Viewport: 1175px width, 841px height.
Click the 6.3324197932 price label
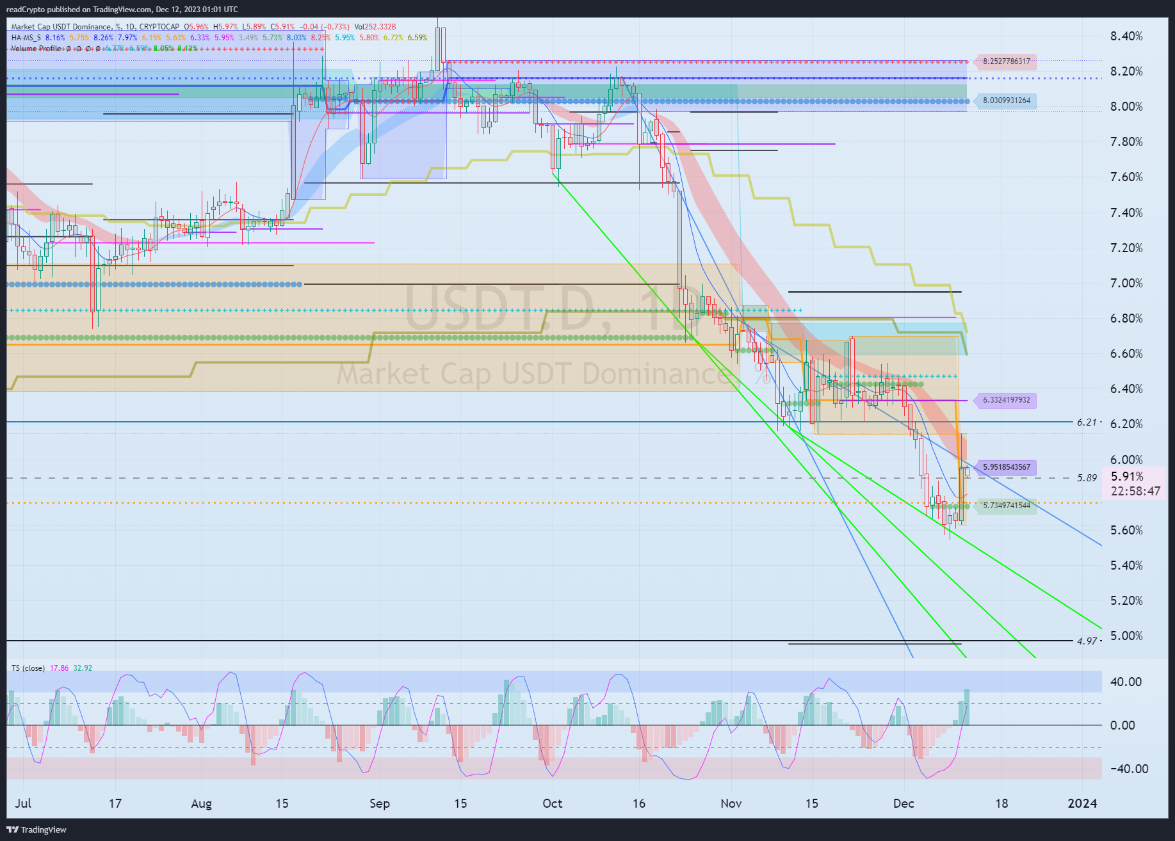1007,400
